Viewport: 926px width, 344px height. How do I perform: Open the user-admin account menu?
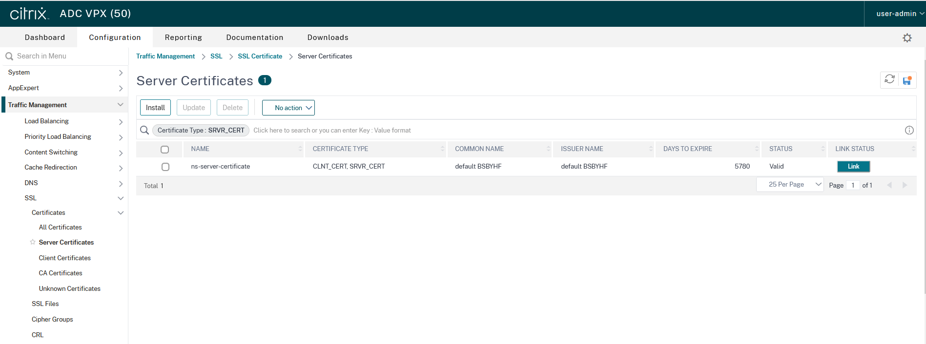coord(900,14)
